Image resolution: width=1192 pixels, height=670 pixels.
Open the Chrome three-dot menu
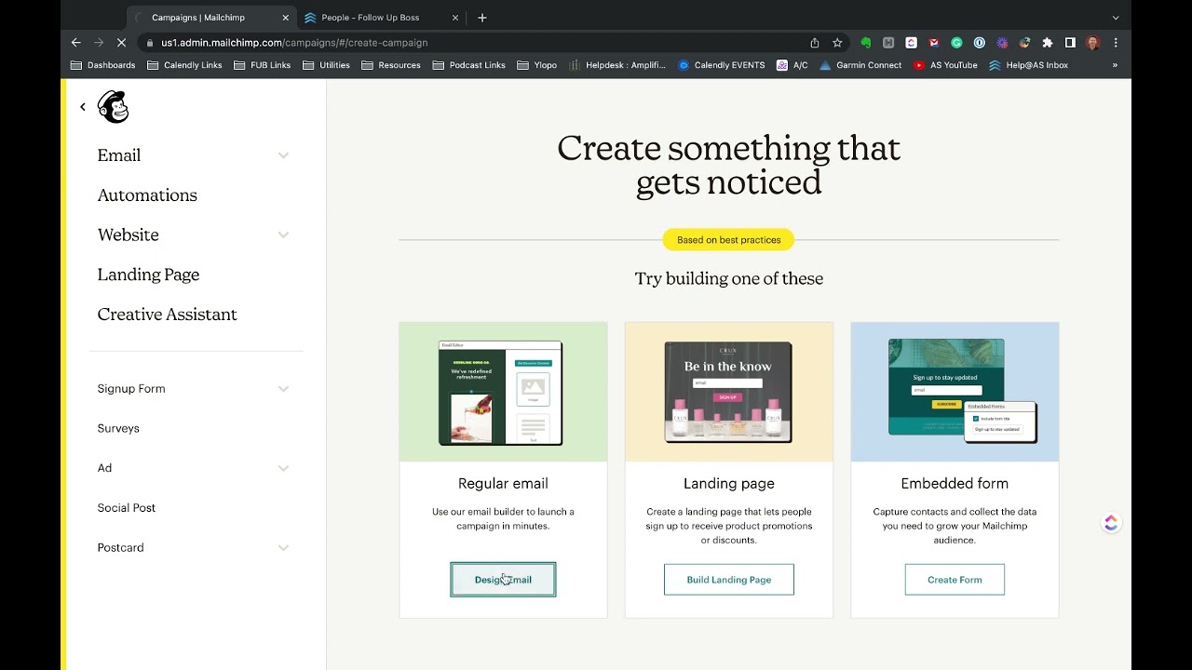pos(1116,43)
